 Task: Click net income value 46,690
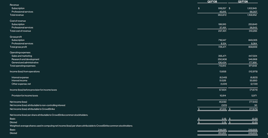coord(223,102)
